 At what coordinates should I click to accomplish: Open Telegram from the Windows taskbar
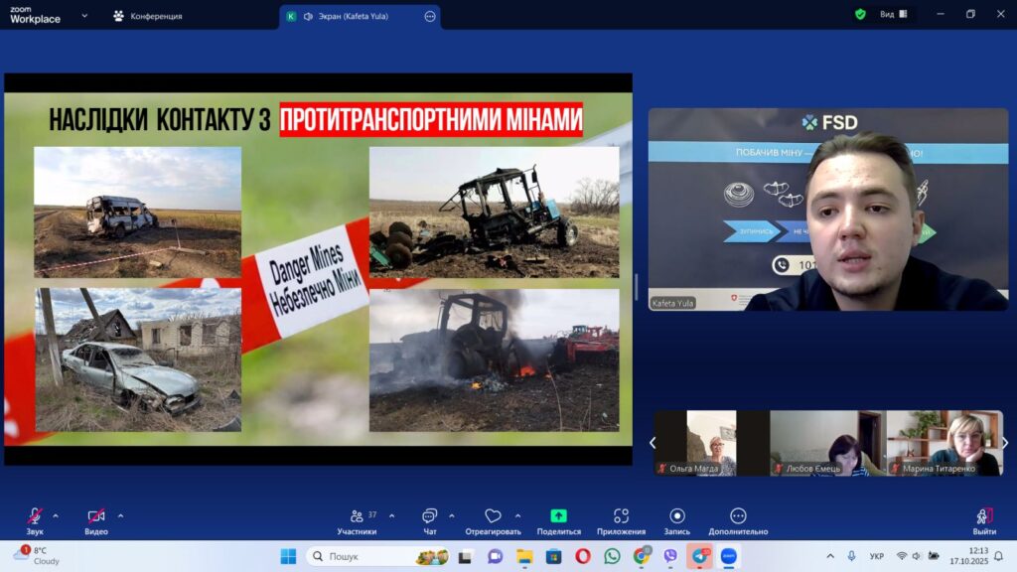tap(700, 556)
